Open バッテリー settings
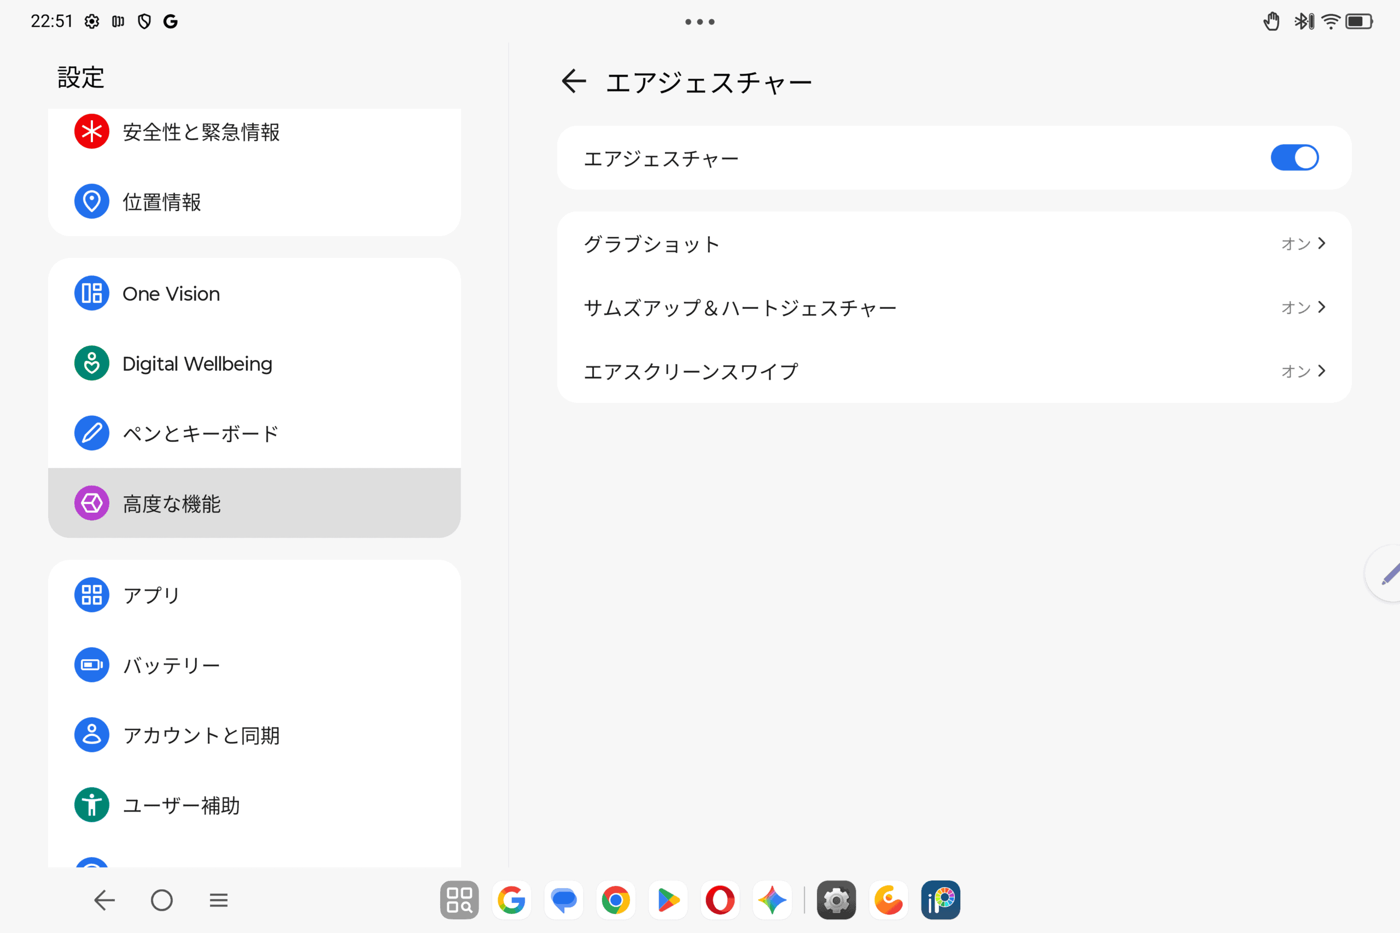 point(254,665)
